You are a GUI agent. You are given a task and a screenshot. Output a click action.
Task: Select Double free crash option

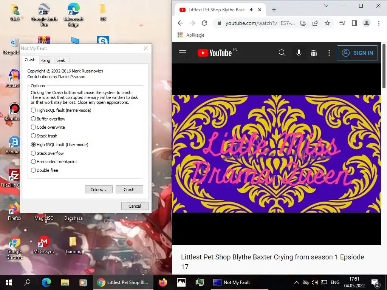point(45,170)
